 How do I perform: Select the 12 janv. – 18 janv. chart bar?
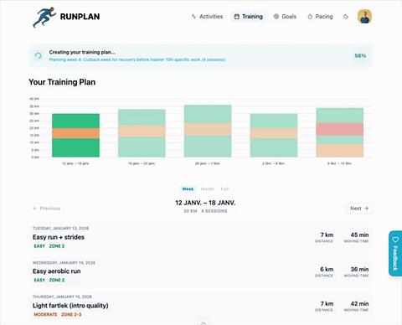point(75,136)
